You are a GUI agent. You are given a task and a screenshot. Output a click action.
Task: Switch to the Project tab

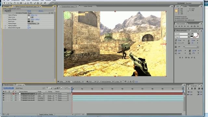pos(6,6)
